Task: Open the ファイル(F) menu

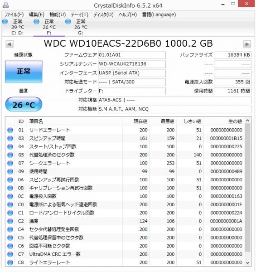Action: 14,15
